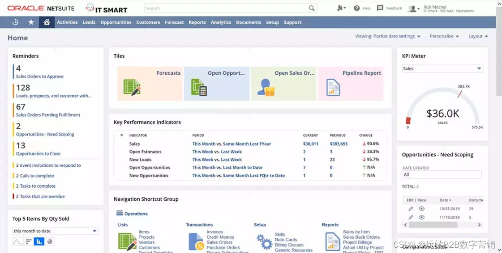Open the Forecasts tile
The image size is (502, 253).
tap(150, 84)
